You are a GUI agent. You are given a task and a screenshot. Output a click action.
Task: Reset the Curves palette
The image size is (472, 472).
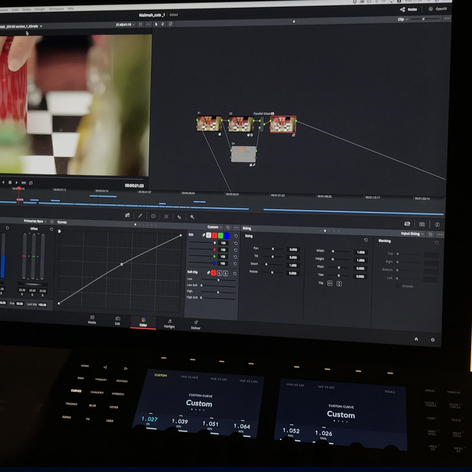coord(228,227)
